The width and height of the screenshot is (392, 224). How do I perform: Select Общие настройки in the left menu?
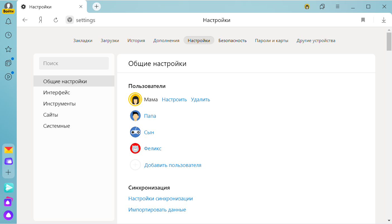pos(74,81)
